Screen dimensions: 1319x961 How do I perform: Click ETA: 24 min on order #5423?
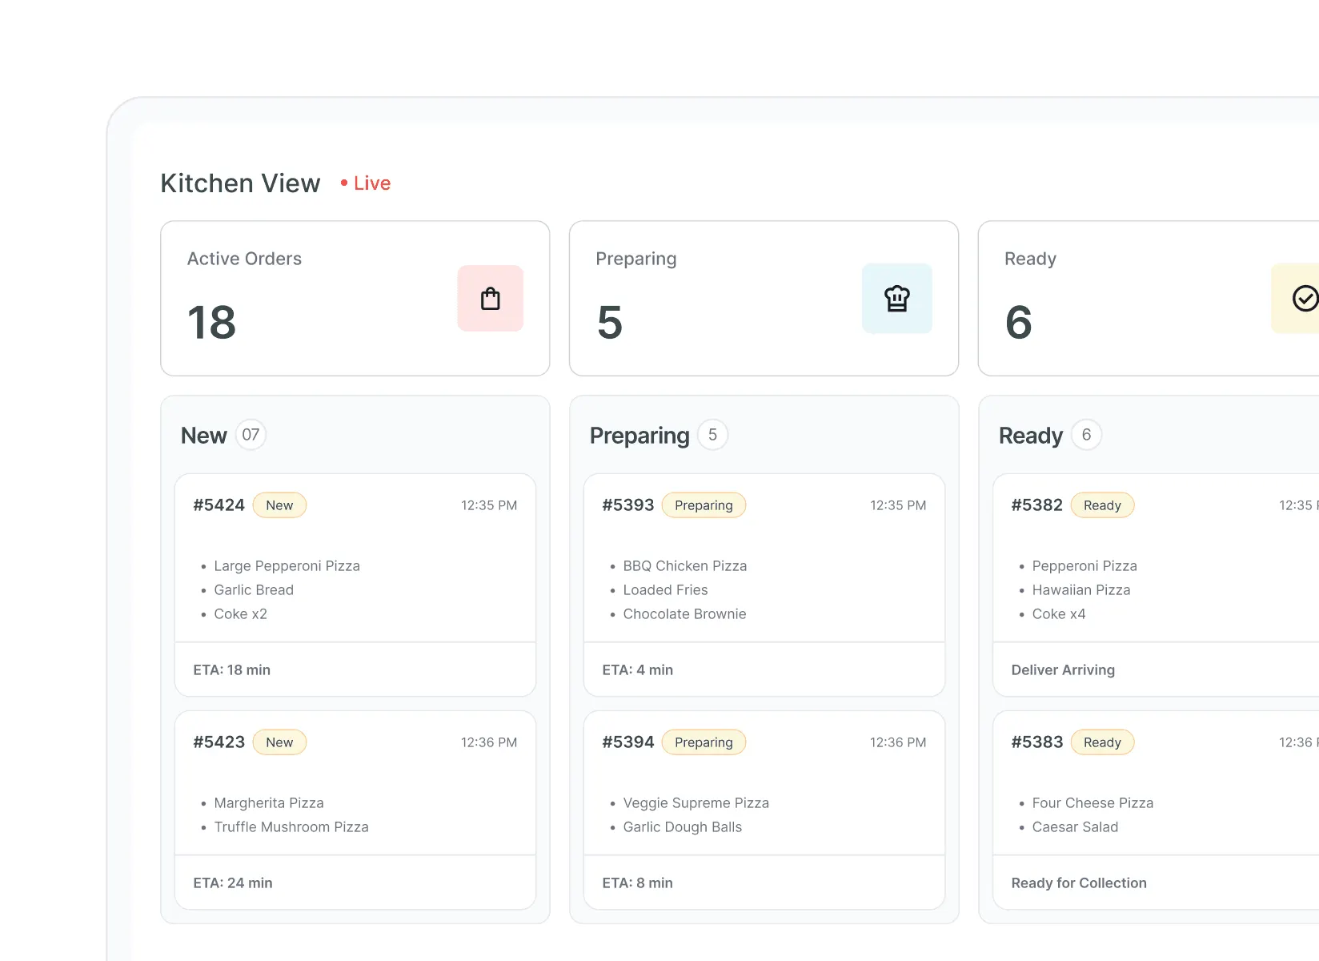pyautogui.click(x=233, y=883)
